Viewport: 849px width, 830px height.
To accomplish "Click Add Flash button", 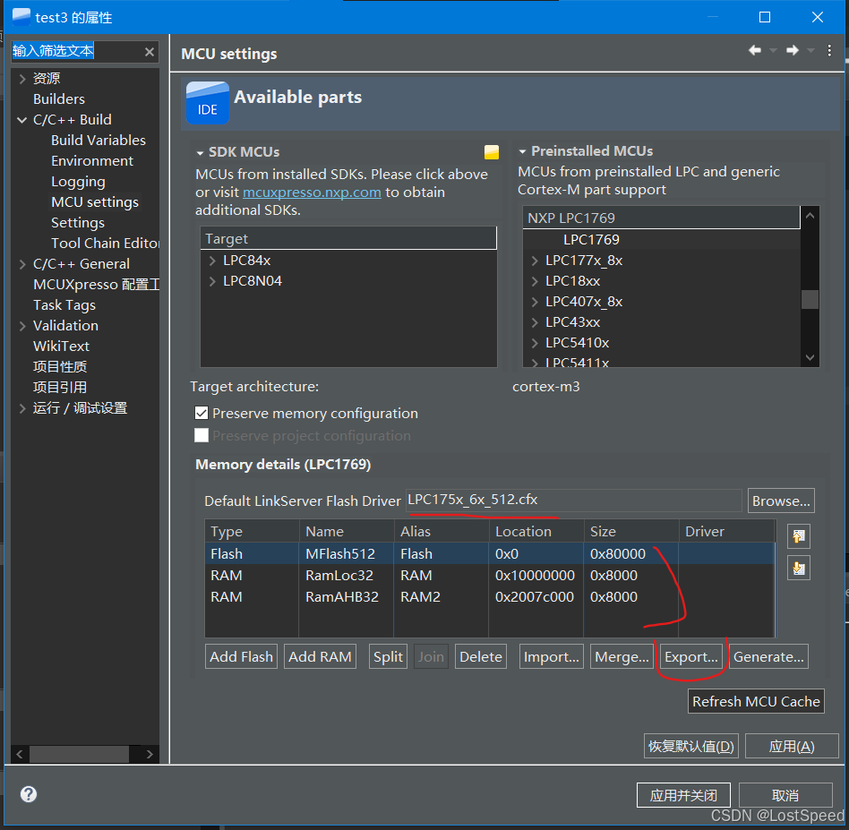I will pyautogui.click(x=242, y=656).
